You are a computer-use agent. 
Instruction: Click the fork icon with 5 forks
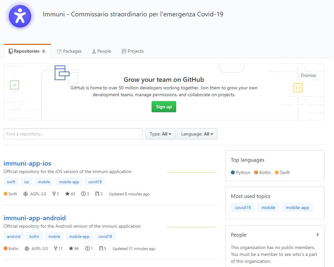point(54,194)
